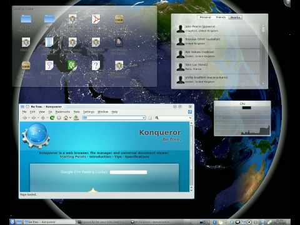Open the Tips link

click(118, 157)
